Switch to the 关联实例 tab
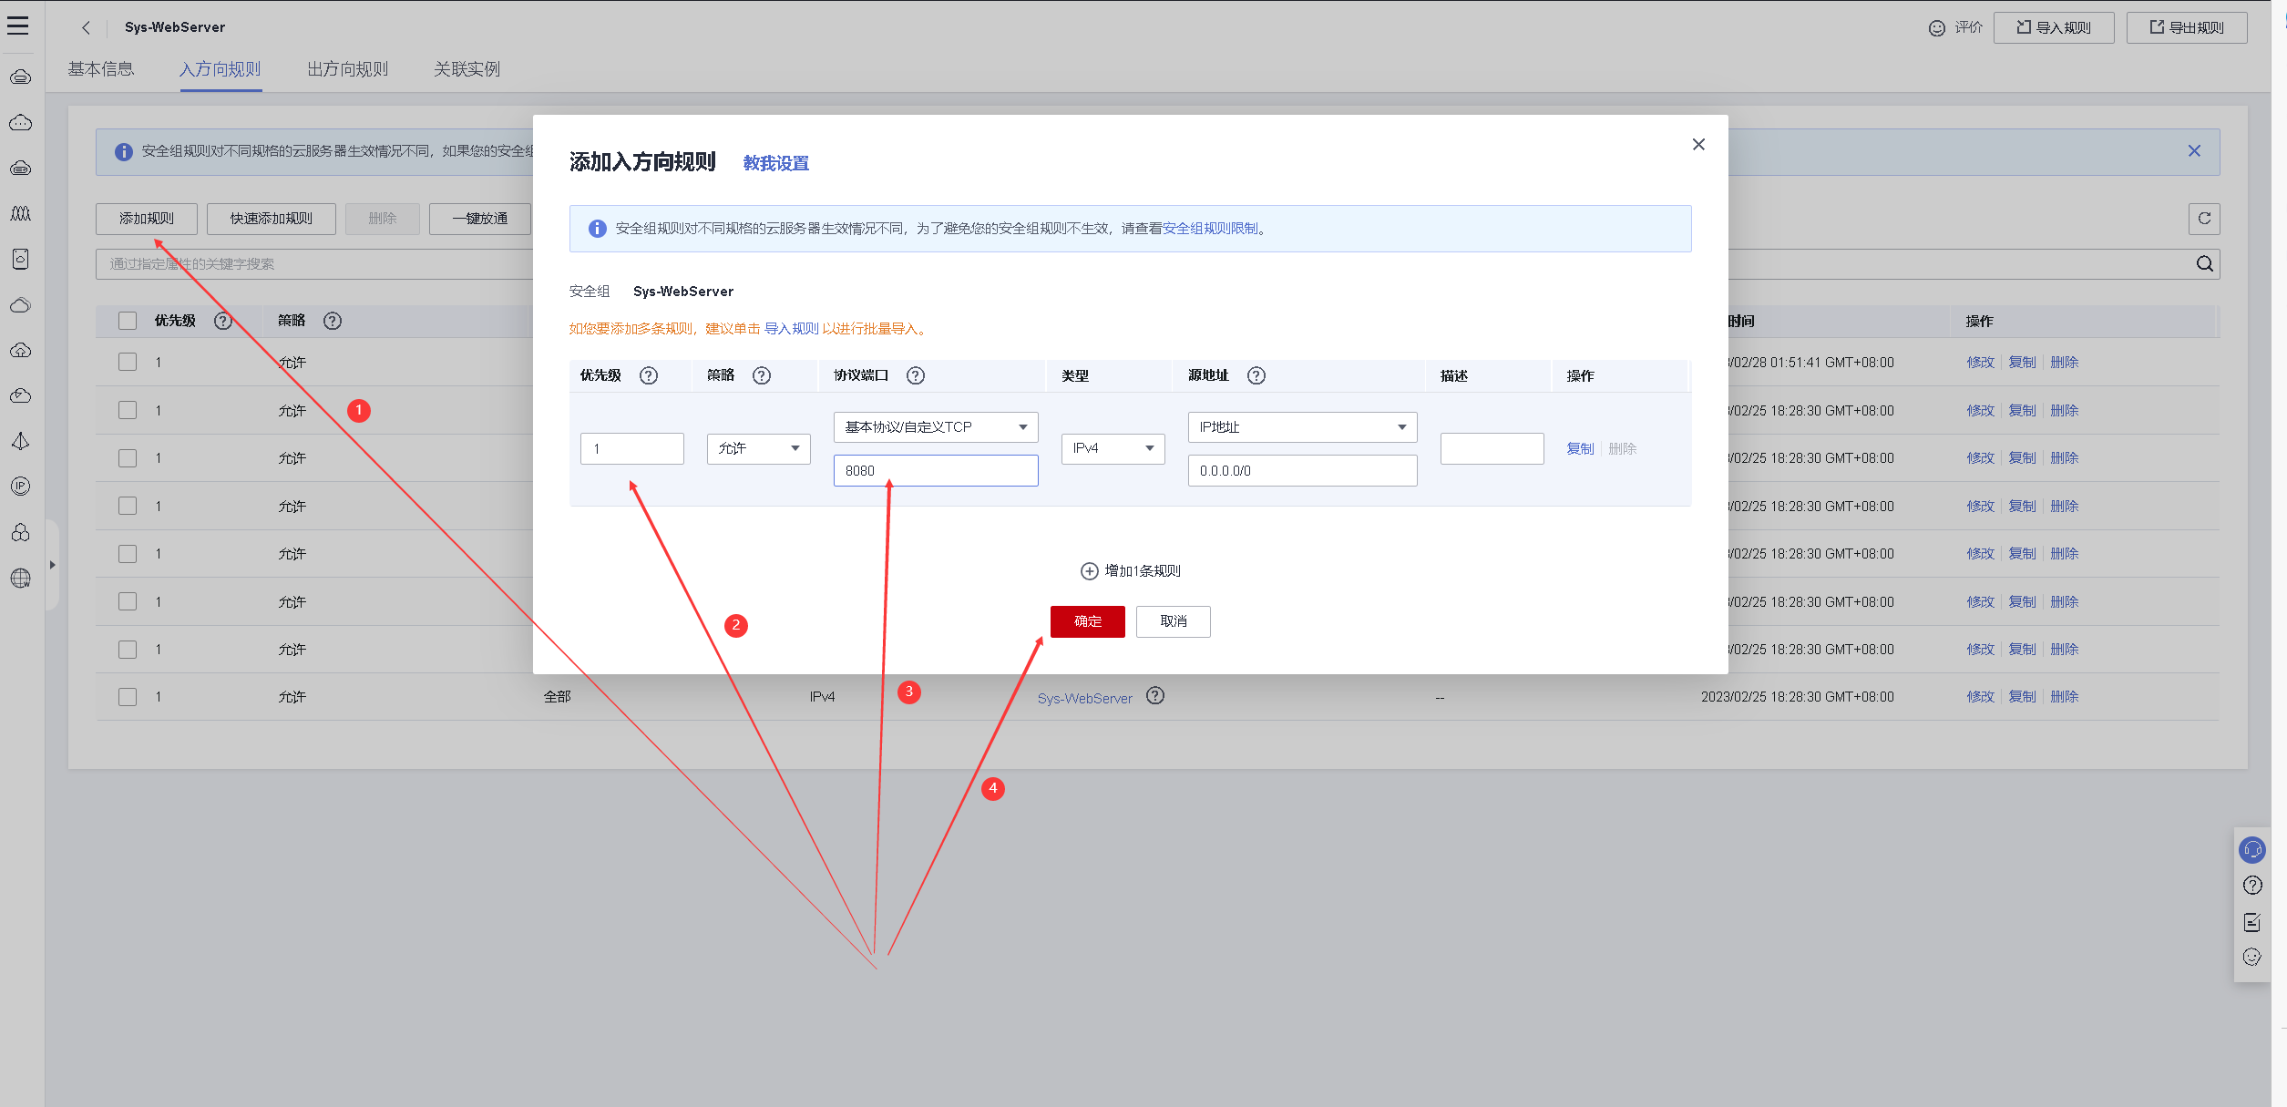 pos(467,69)
